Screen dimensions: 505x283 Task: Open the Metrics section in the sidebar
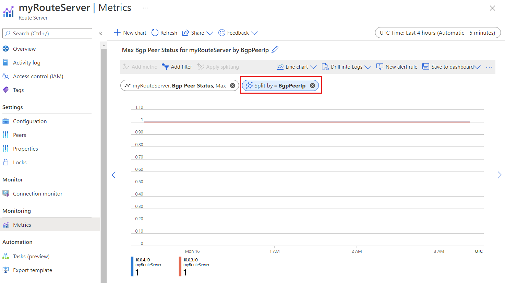(21, 225)
